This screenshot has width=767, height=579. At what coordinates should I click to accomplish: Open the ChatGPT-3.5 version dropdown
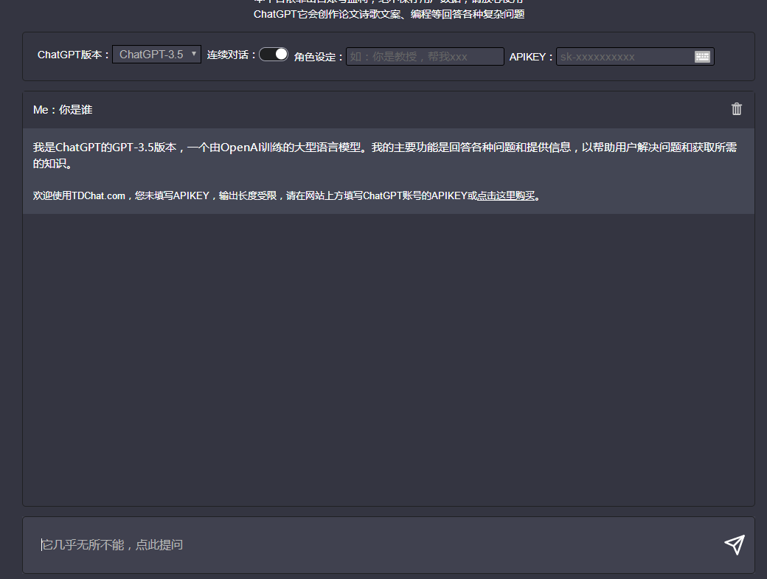coord(156,55)
